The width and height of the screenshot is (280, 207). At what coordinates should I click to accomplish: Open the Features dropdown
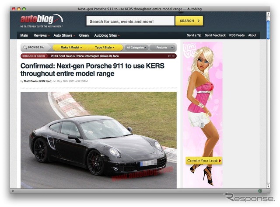tap(162, 48)
